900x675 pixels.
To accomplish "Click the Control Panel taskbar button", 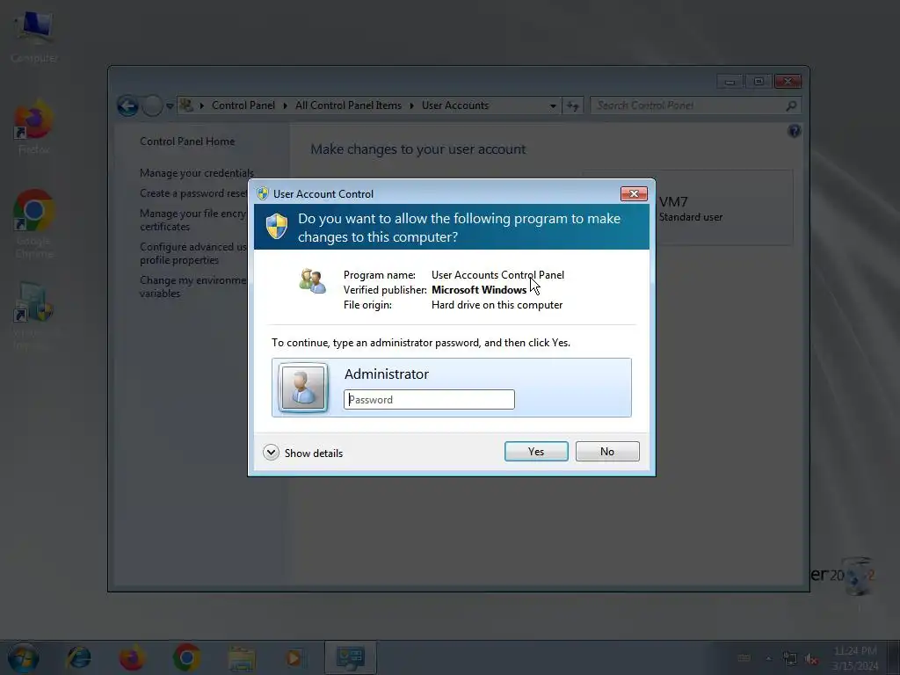I will click(x=350, y=657).
